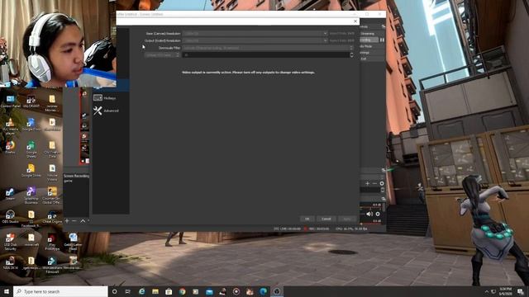
Task: Click the wrench Advanced icon
Action: (98, 111)
